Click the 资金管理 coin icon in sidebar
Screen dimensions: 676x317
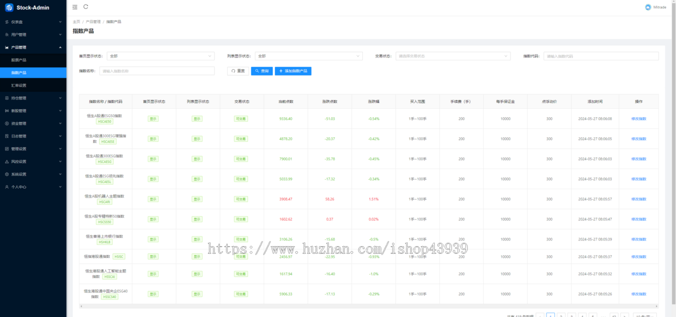pyautogui.click(x=7, y=123)
